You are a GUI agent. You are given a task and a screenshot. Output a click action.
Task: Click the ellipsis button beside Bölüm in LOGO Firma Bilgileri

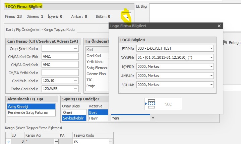[126, 16]
